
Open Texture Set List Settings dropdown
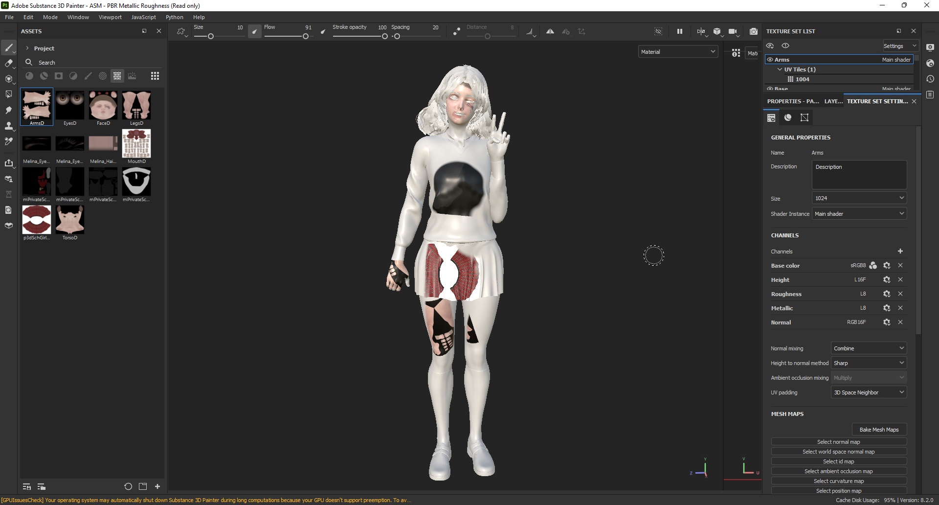point(900,46)
